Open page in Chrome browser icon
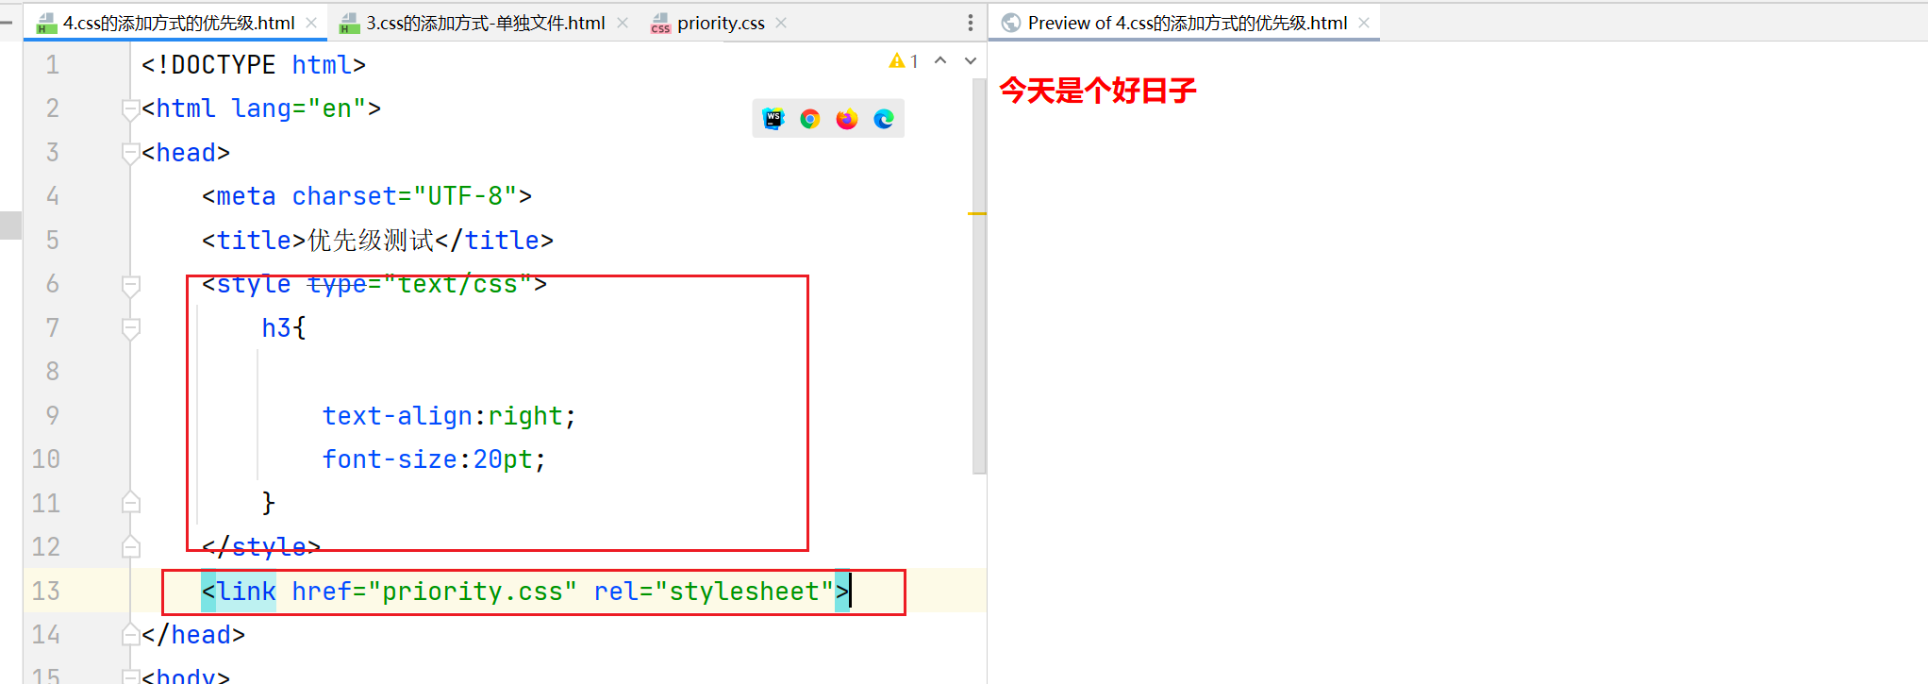The width and height of the screenshot is (1928, 684). click(x=810, y=119)
